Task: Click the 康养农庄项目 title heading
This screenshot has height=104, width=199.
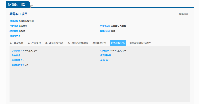Action: [x=18, y=14]
